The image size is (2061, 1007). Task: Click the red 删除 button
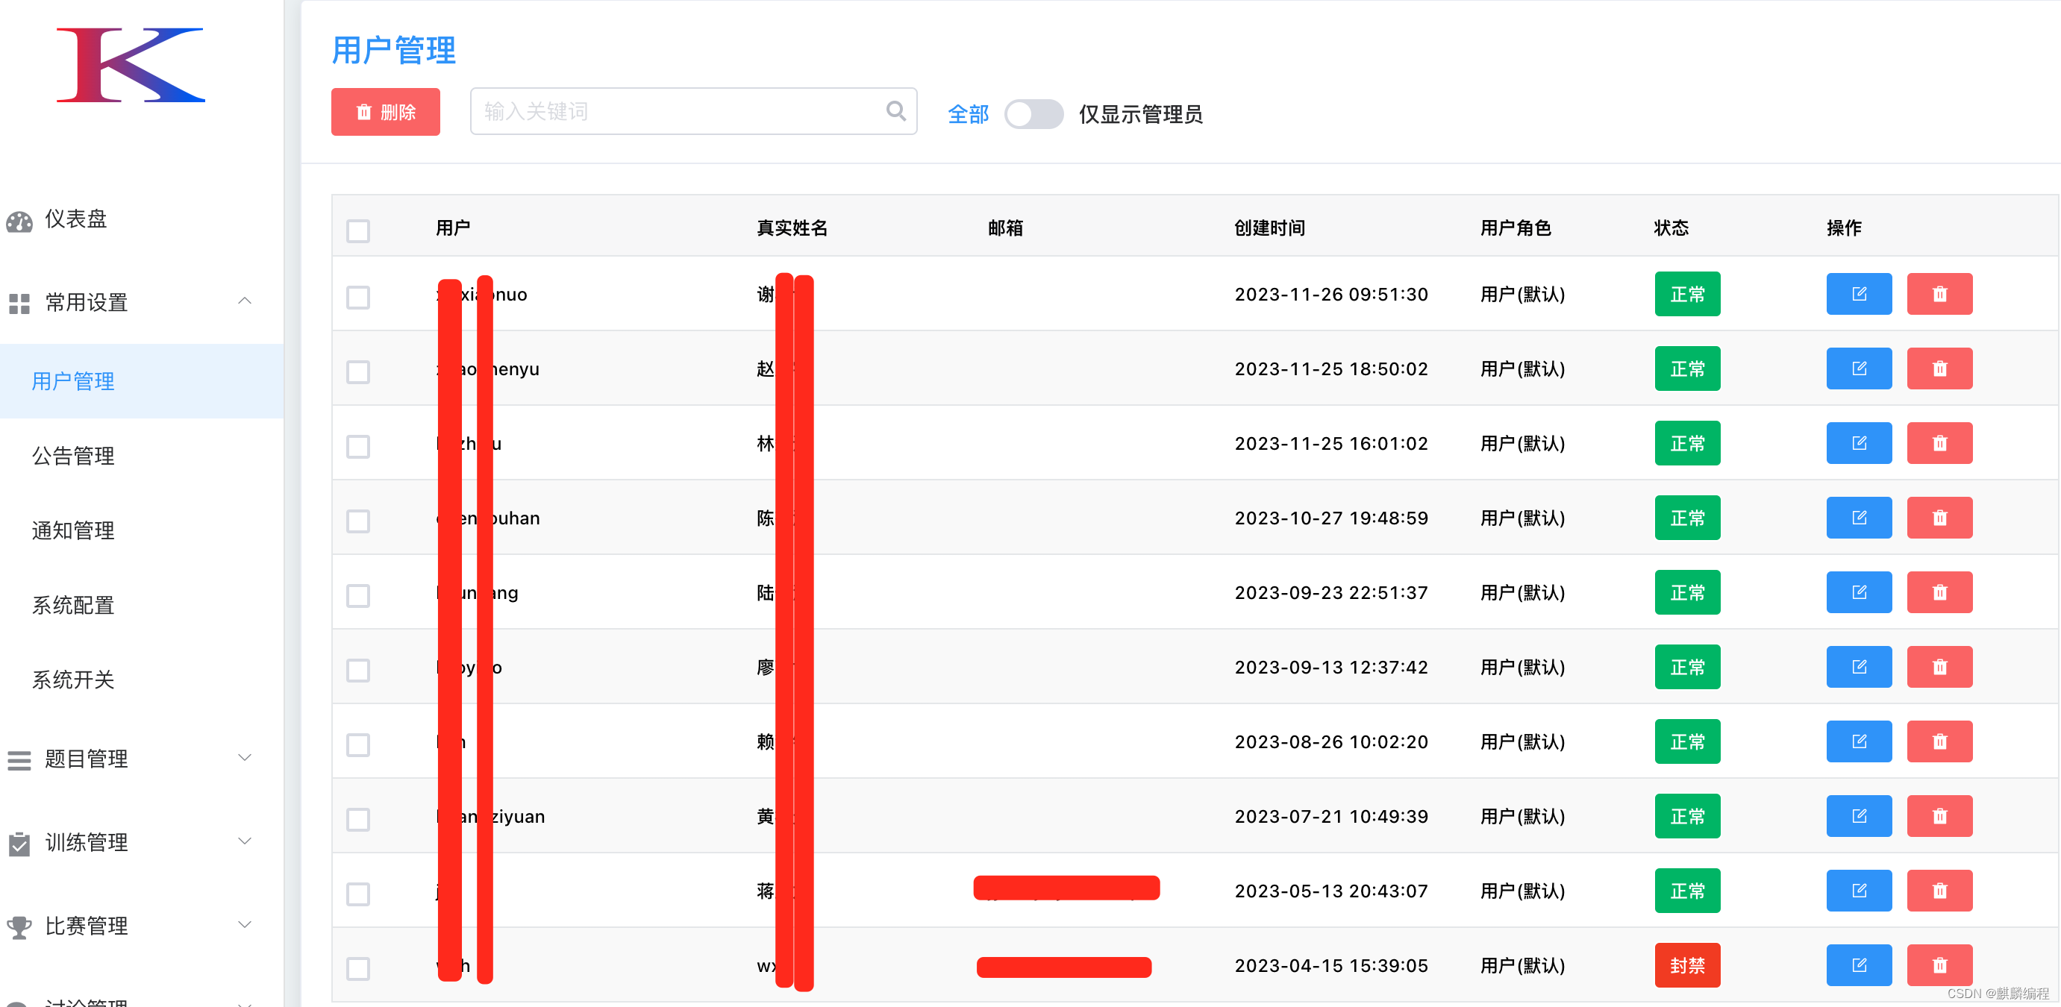point(385,112)
